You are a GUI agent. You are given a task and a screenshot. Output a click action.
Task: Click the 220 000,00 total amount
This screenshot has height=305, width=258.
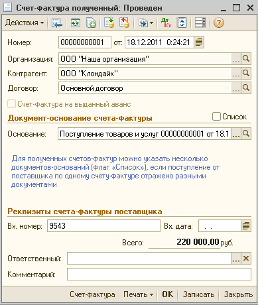(x=198, y=242)
